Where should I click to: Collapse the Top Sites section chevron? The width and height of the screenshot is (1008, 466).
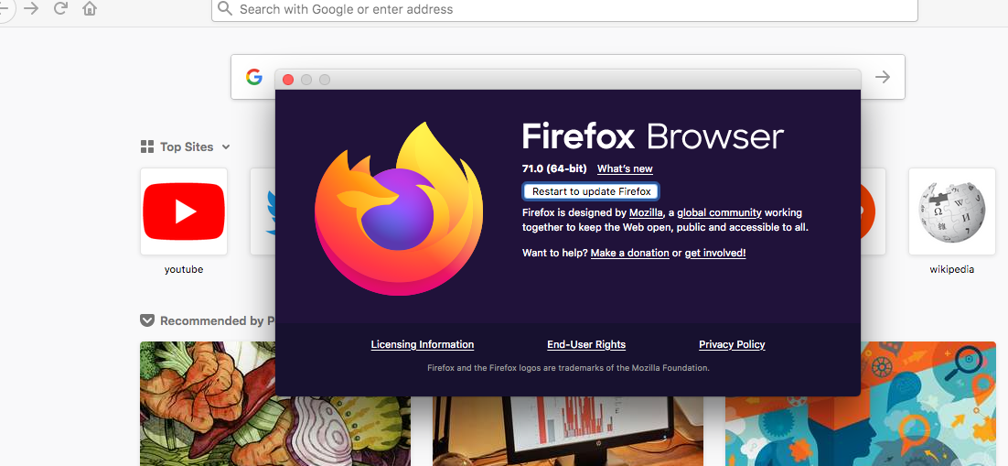[x=226, y=146]
